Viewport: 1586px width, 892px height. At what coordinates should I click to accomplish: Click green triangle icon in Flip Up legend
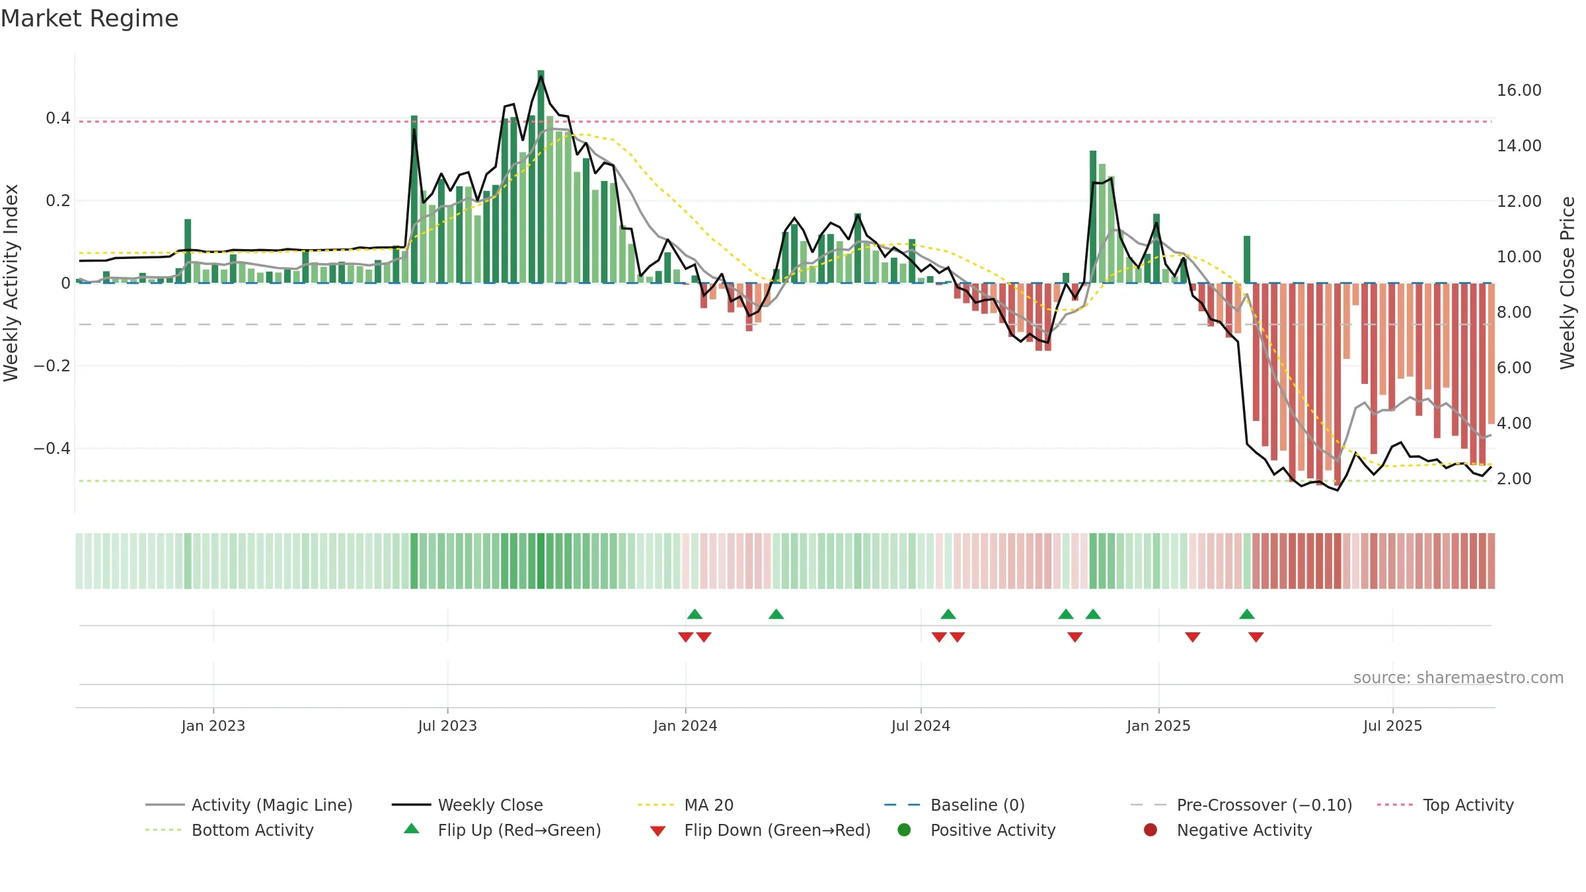point(412,829)
